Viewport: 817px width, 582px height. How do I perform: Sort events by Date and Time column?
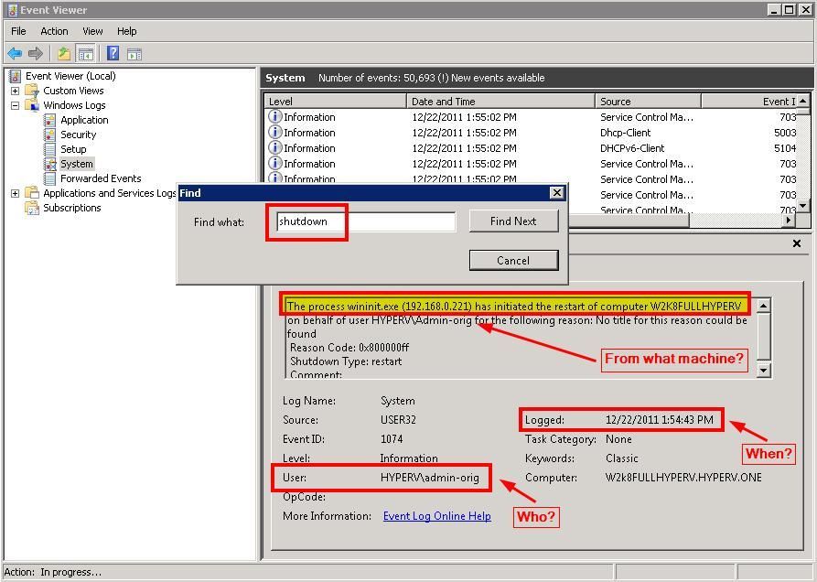[x=500, y=101]
